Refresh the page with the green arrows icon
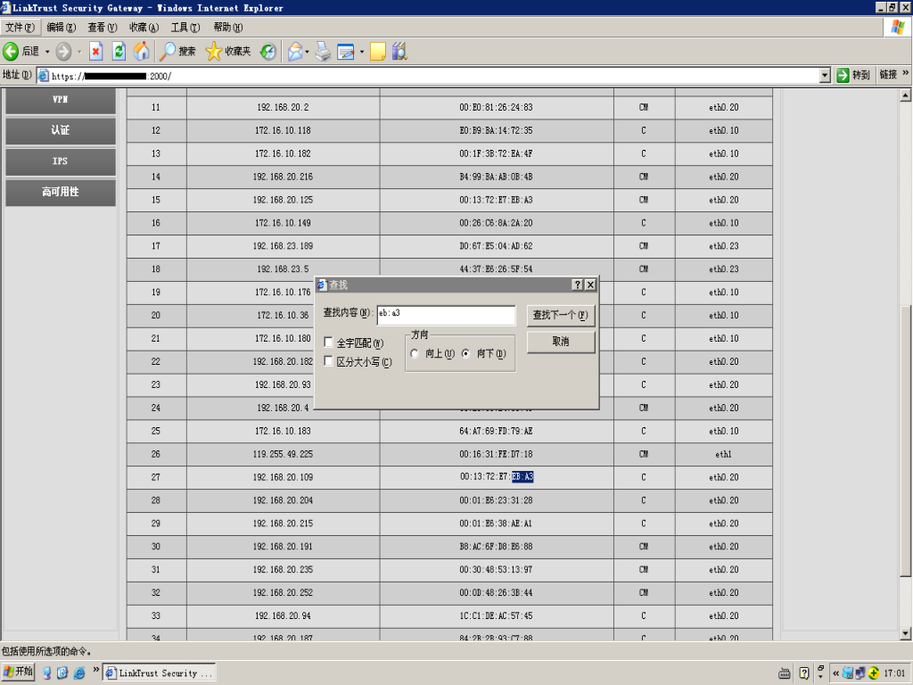This screenshot has height=685, width=913. click(x=119, y=51)
